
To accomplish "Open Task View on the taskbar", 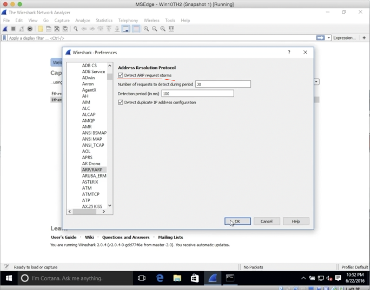I will [x=142, y=278].
